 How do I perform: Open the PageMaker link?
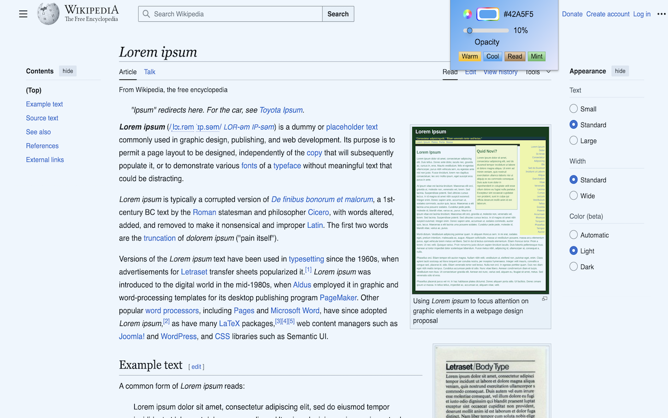[x=338, y=298]
